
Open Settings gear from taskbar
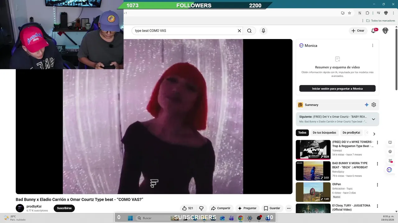coord(250,218)
